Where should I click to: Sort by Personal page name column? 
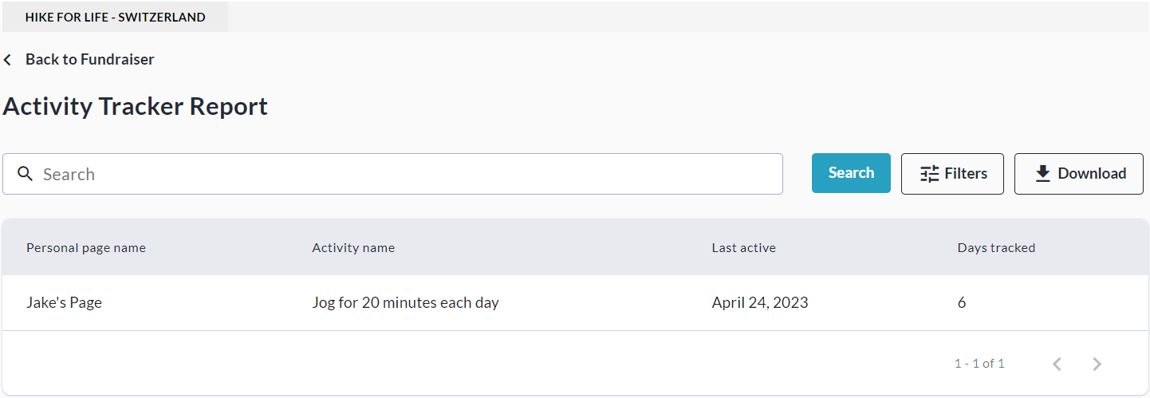click(86, 248)
